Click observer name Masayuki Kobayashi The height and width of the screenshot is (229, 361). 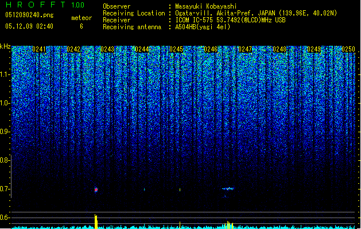[x=206, y=6]
